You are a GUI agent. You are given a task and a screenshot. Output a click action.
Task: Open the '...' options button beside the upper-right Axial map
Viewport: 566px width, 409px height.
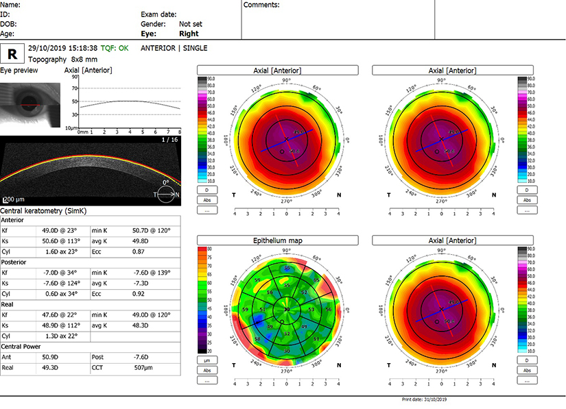pyautogui.click(x=527, y=210)
